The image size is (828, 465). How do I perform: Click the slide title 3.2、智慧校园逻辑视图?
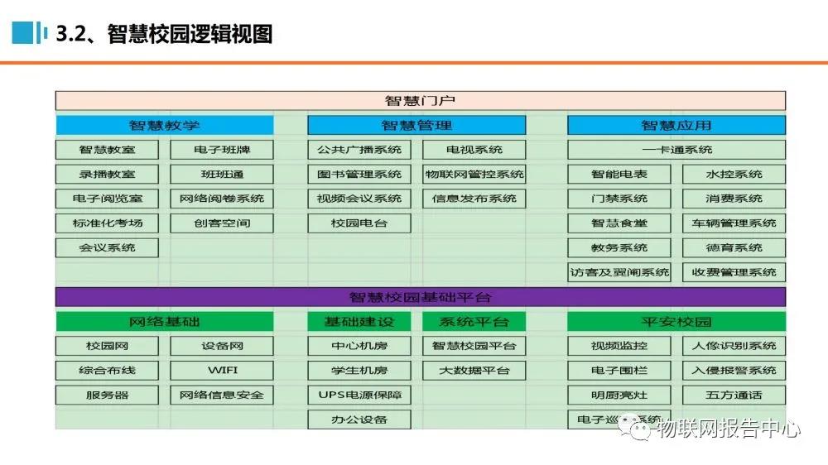[x=164, y=34]
